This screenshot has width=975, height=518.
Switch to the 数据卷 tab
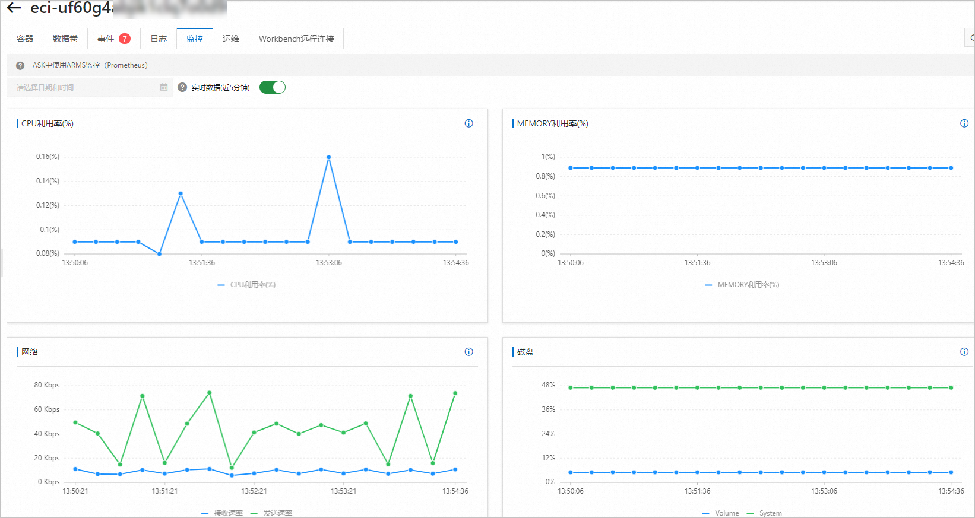[x=65, y=39]
